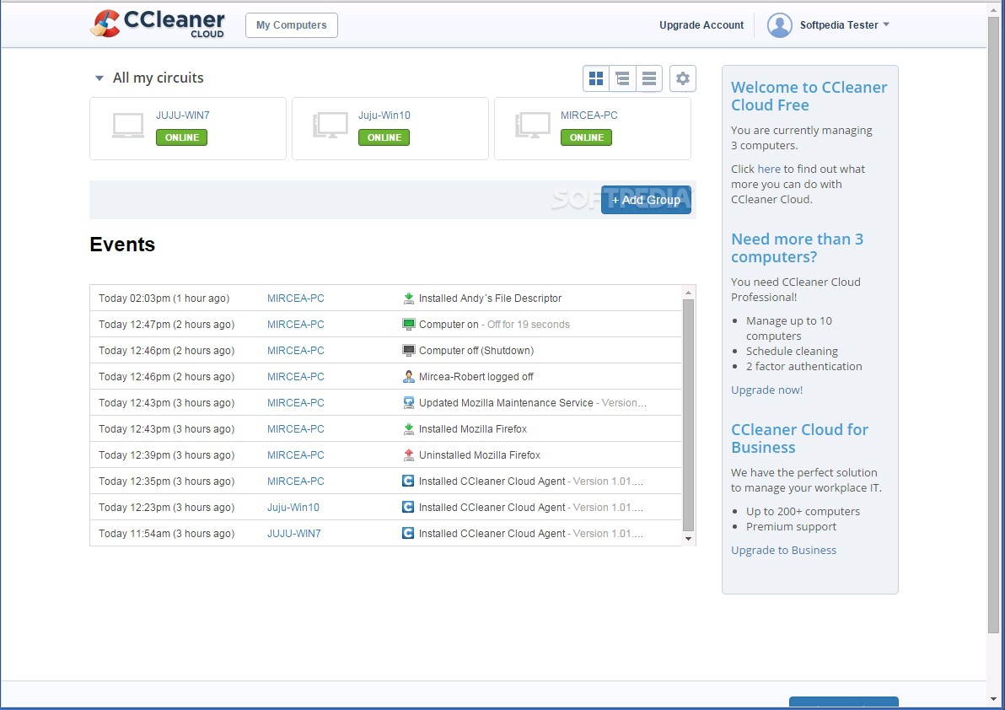Click the Computer off (Shutdown) icon
The image size is (1005, 710).
coord(408,351)
